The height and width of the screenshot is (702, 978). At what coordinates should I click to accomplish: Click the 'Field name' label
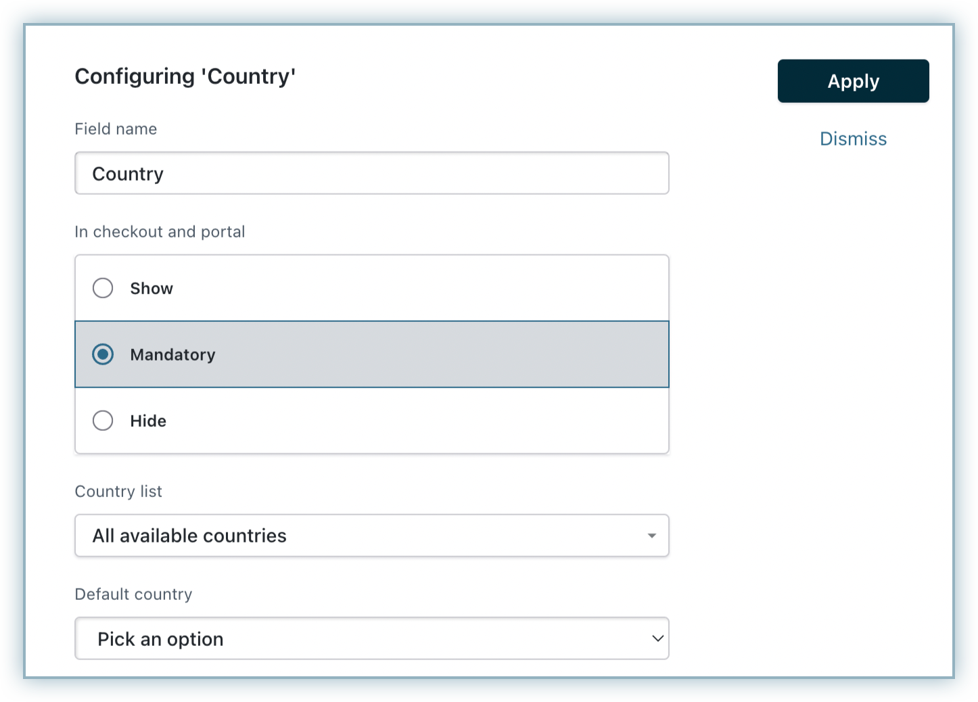[116, 129]
